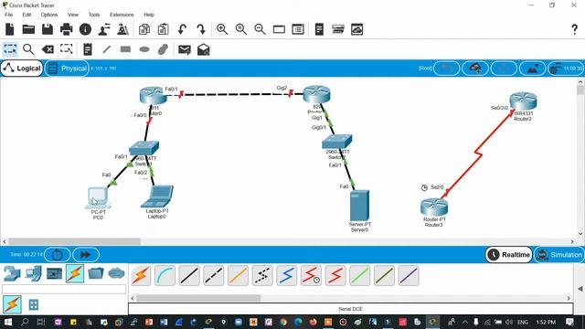
Task: Redo the last action
Action: (x=201, y=29)
